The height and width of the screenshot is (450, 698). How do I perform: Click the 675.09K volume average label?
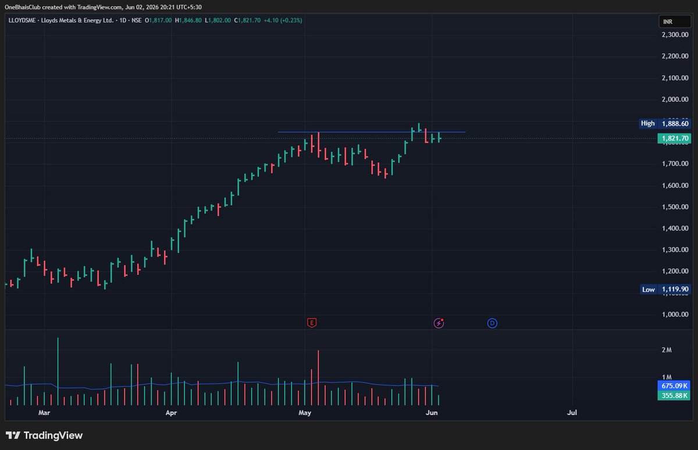coord(675,385)
